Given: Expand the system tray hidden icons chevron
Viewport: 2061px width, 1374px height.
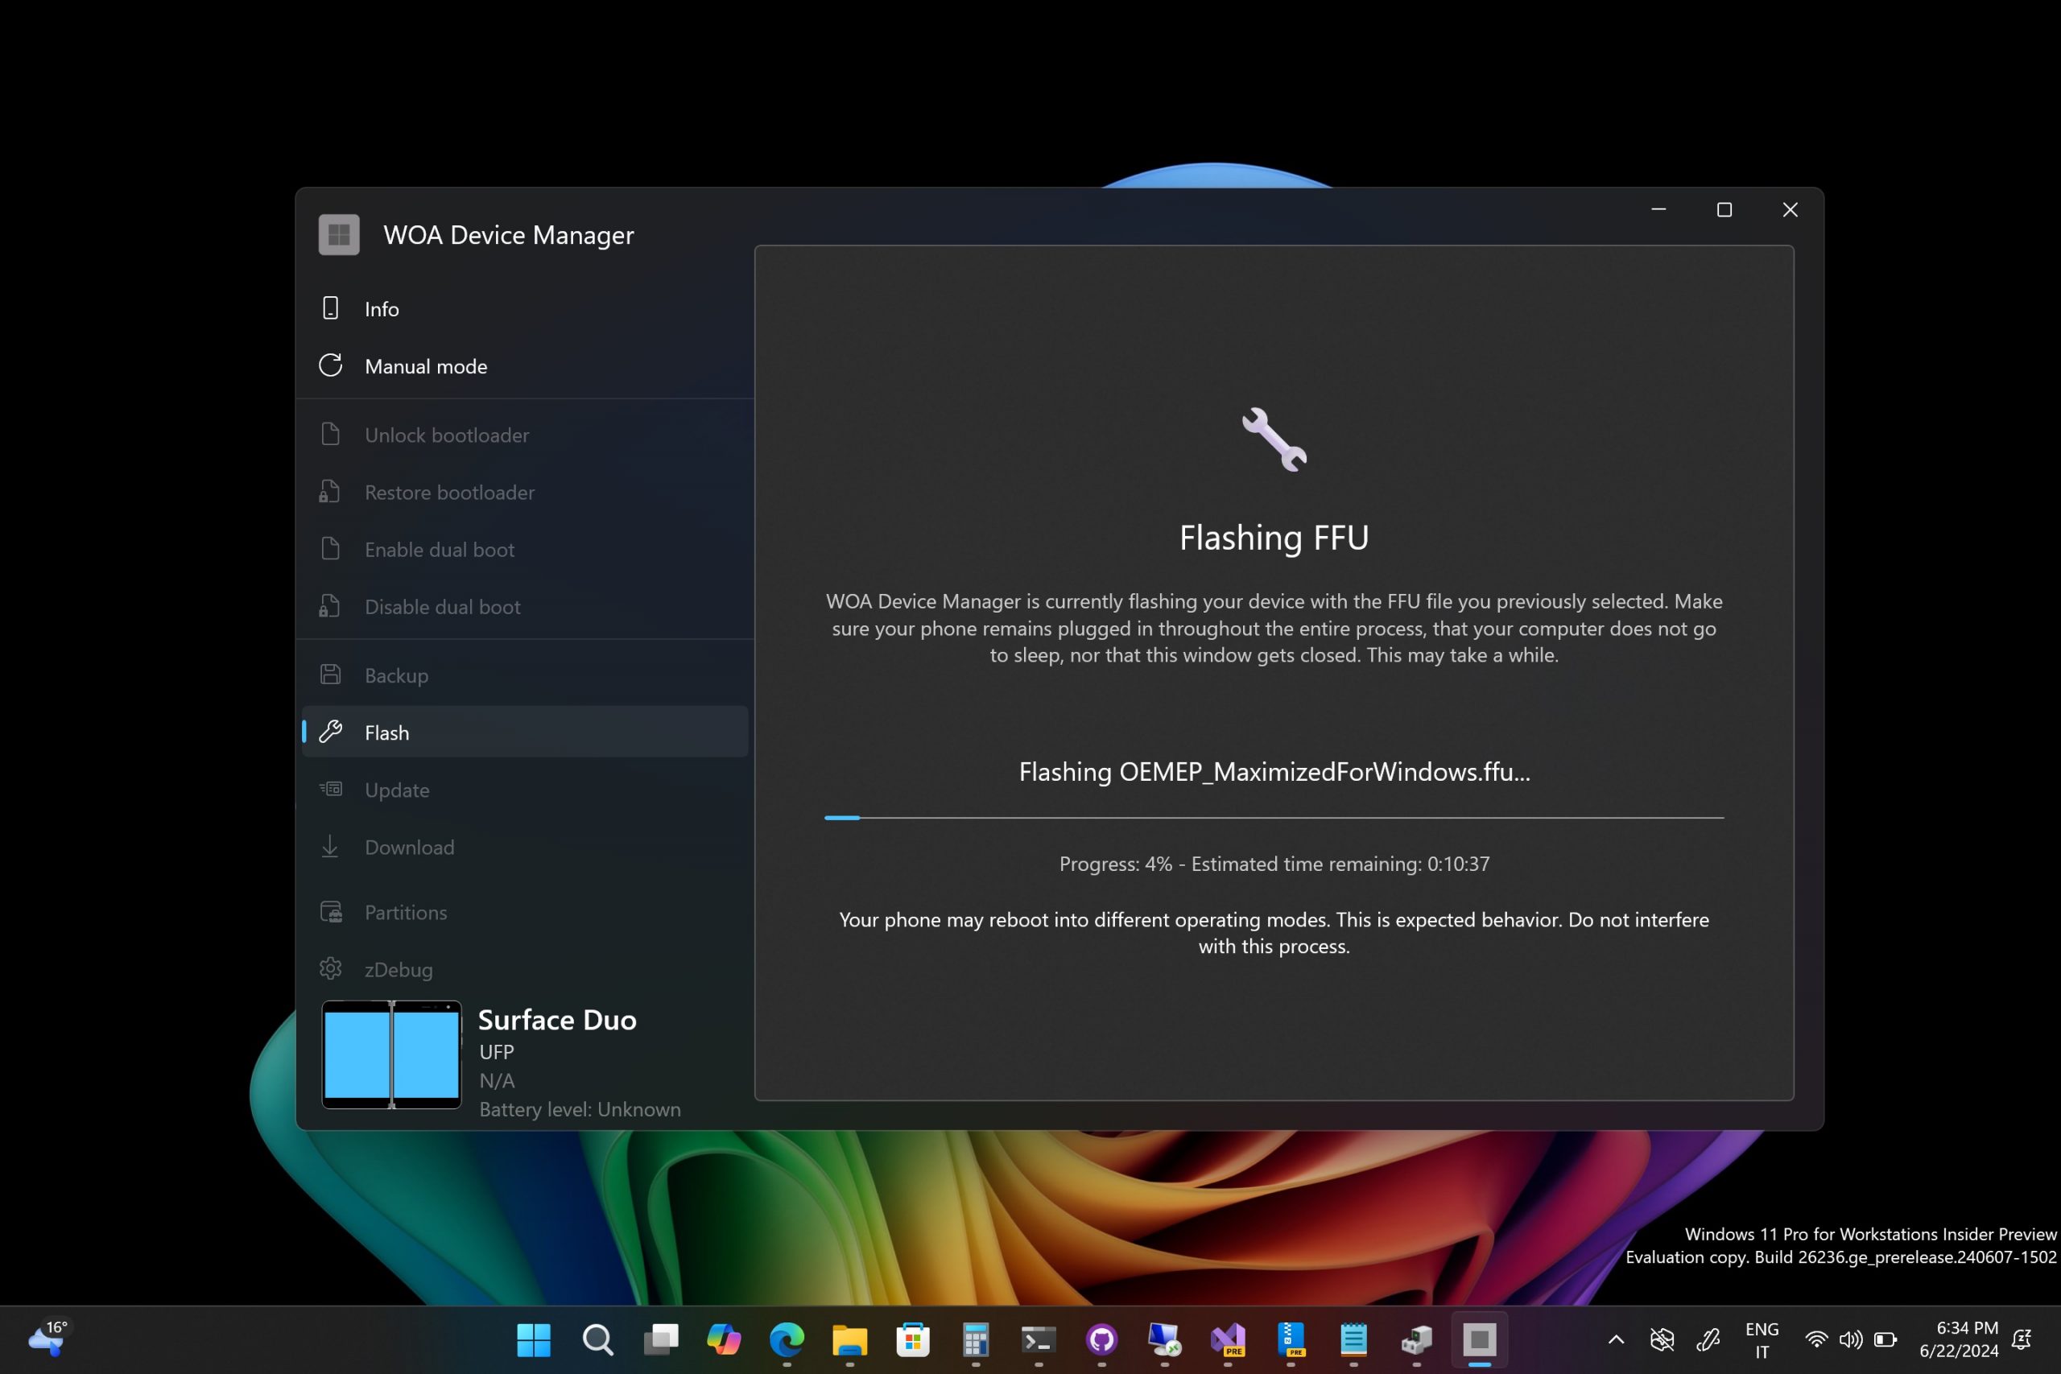Looking at the screenshot, I should (x=1617, y=1340).
